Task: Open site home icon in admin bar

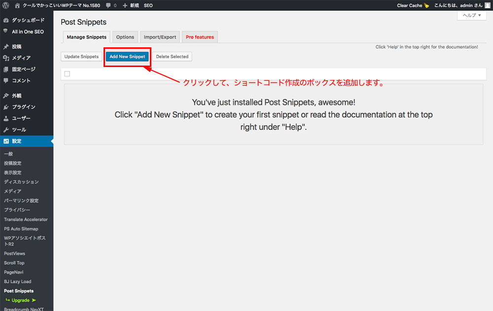Action: point(17,5)
